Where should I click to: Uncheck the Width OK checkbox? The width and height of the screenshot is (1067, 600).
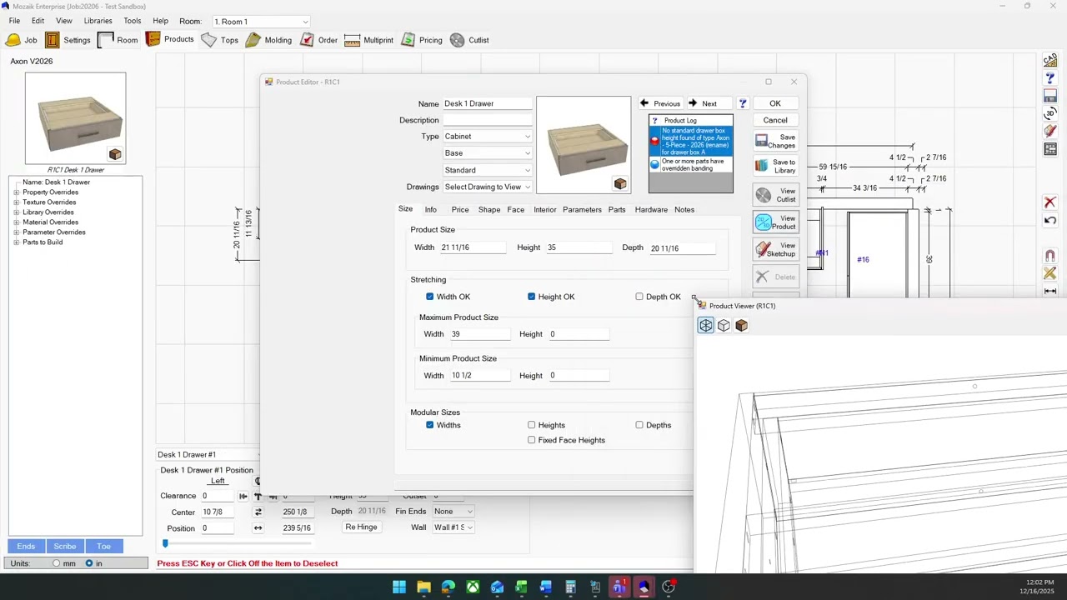pyautogui.click(x=430, y=297)
